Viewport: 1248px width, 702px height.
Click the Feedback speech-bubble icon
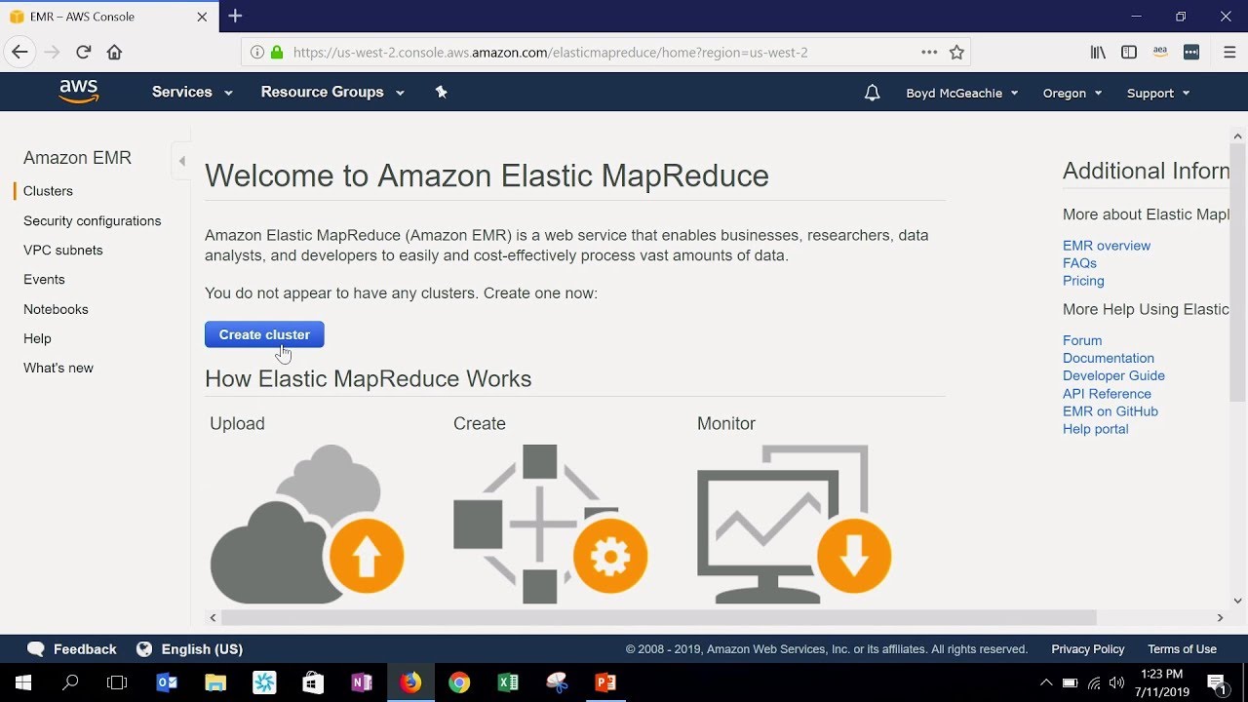coord(36,648)
